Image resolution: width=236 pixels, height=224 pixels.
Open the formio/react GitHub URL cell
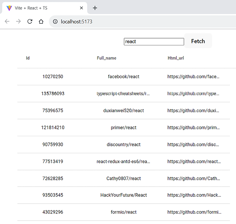[x=194, y=212]
